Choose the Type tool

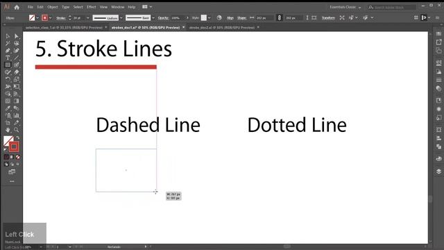point(8,58)
